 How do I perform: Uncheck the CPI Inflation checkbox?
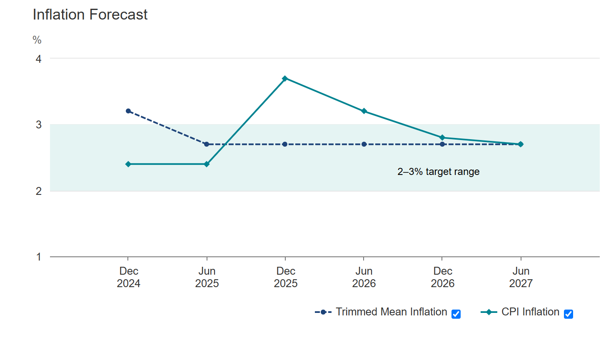click(x=569, y=314)
